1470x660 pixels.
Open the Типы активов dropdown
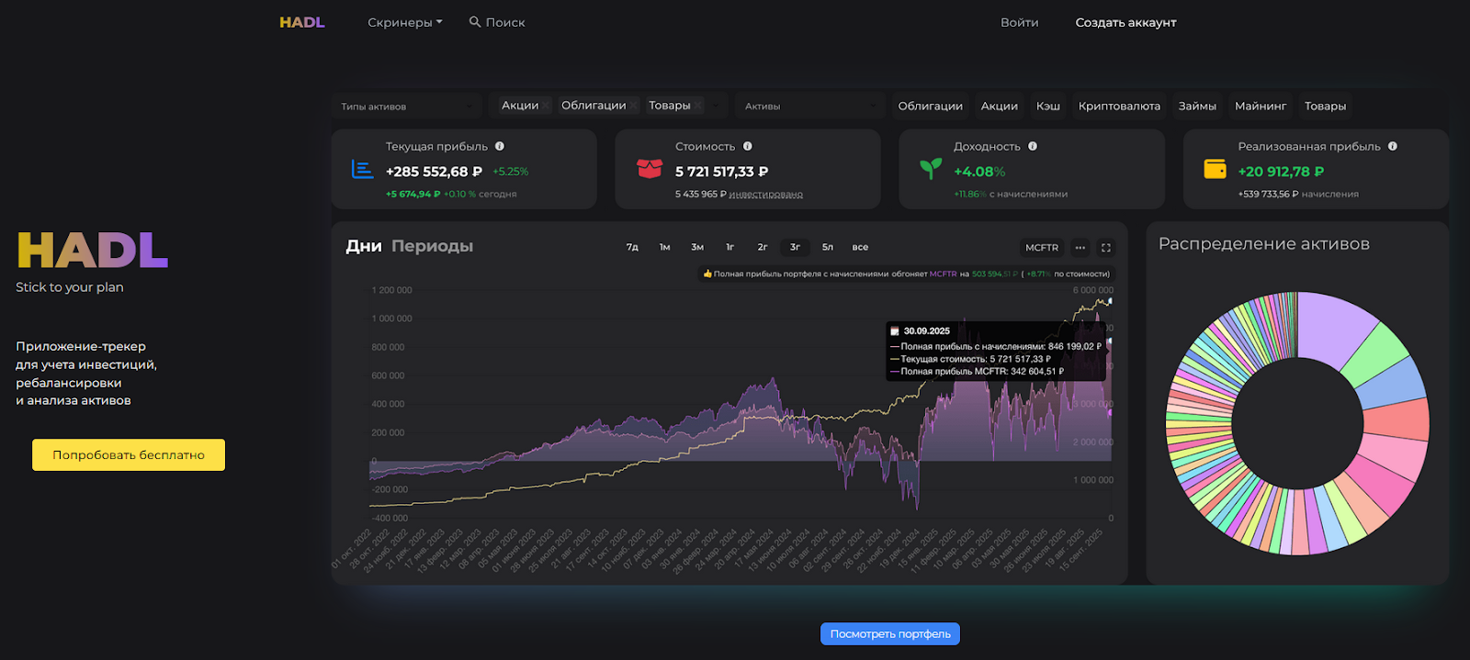[x=406, y=106]
